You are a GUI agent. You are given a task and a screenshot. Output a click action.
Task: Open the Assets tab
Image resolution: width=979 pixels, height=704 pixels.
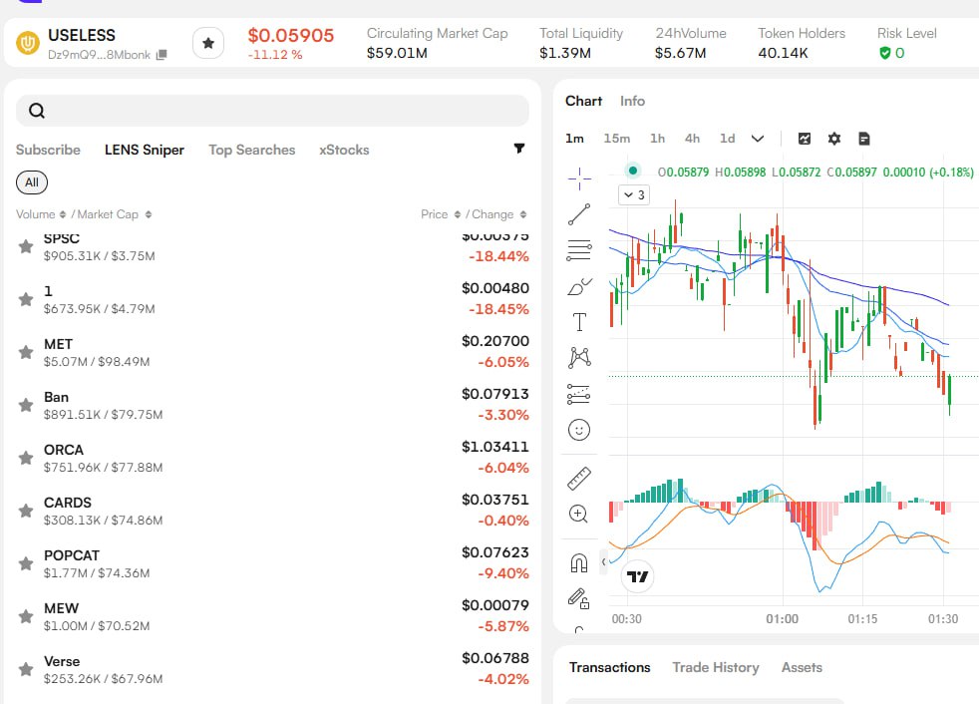[x=802, y=668]
